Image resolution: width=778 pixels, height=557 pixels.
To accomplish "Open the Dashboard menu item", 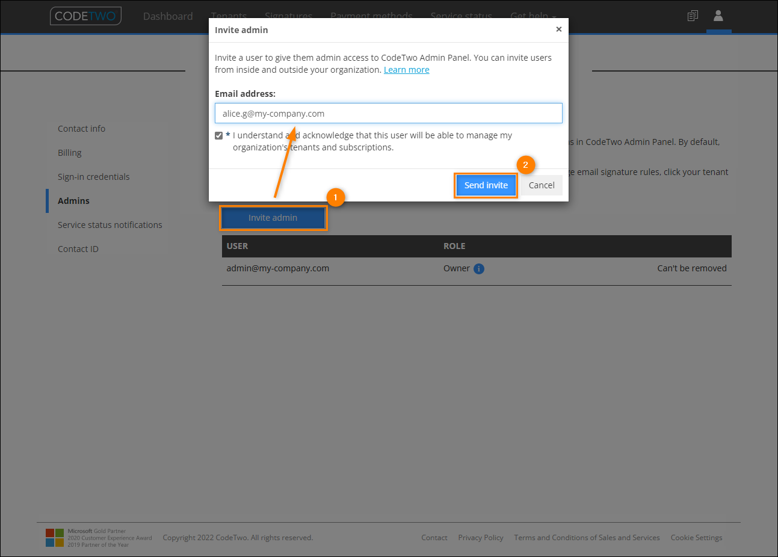I will pyautogui.click(x=168, y=16).
